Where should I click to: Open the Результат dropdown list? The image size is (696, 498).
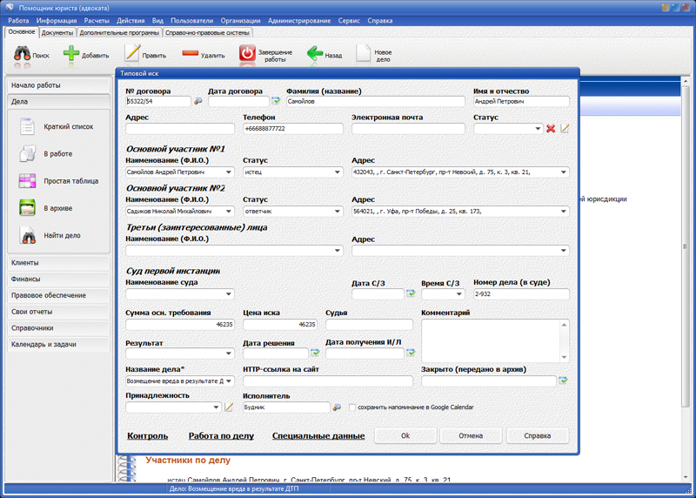click(229, 353)
